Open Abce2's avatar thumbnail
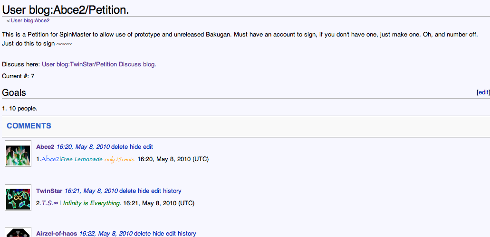The image size is (490, 237). (18, 154)
